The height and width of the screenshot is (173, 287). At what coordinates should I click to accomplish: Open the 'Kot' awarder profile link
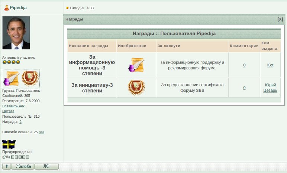coord(270,65)
